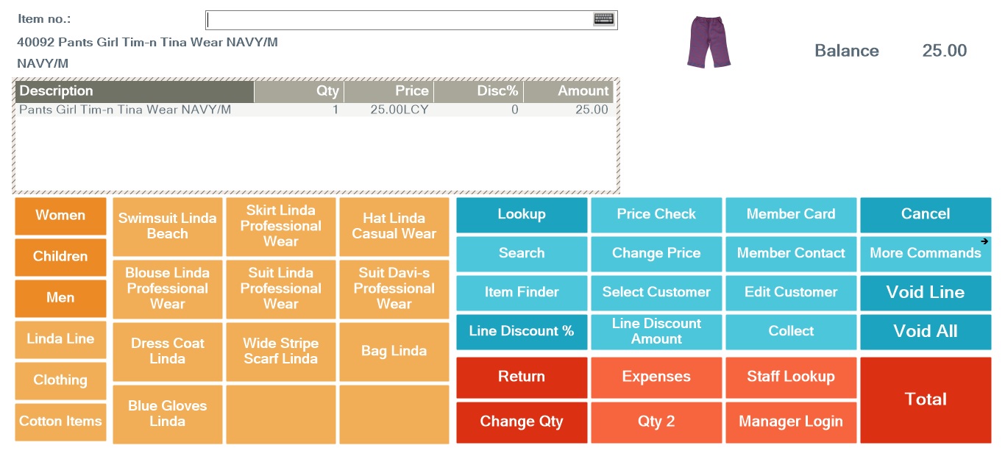This screenshot has width=1005, height=465.
Task: Change the quantity of the current line
Action: coord(522,422)
